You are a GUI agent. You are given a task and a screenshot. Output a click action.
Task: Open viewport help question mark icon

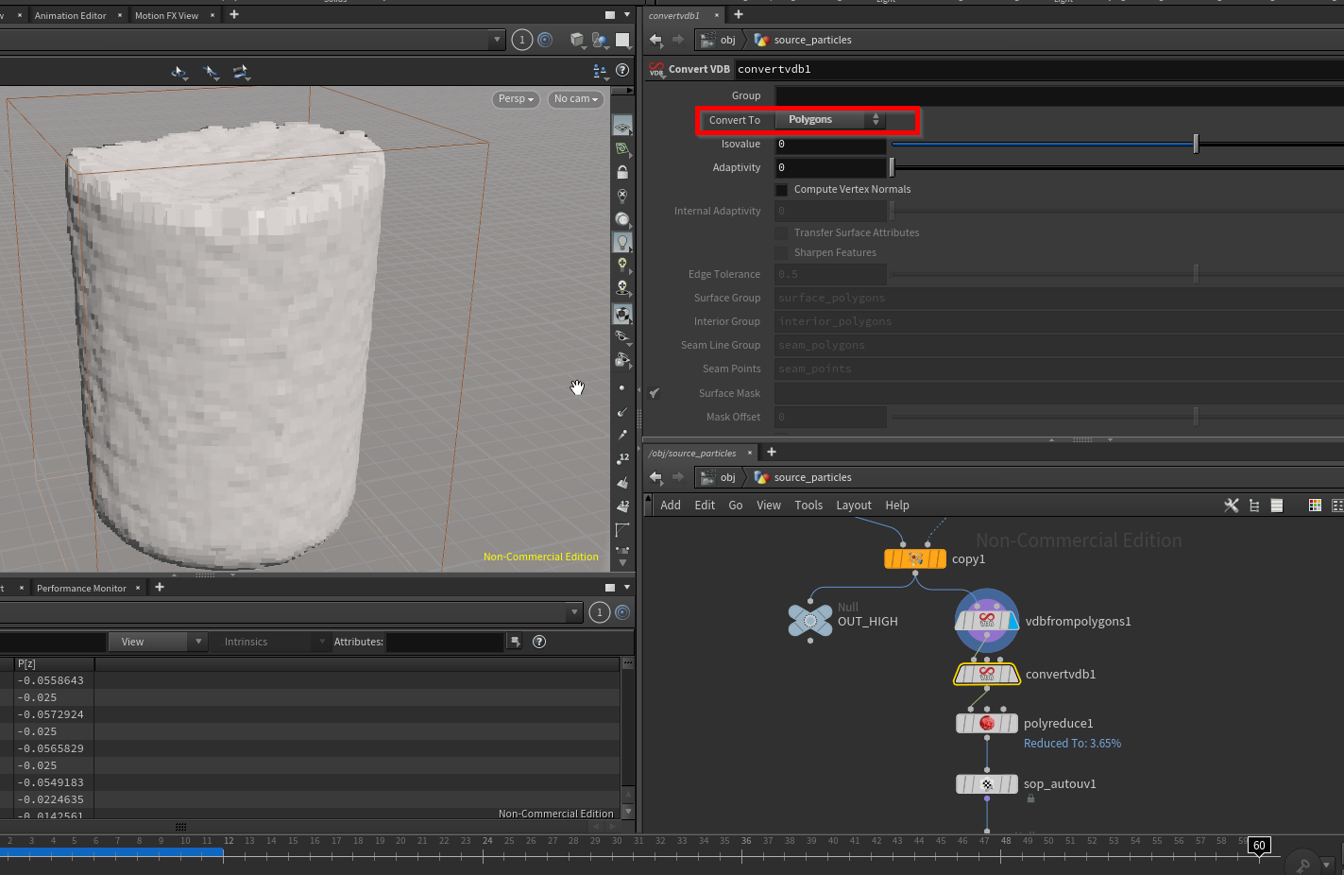tap(622, 71)
